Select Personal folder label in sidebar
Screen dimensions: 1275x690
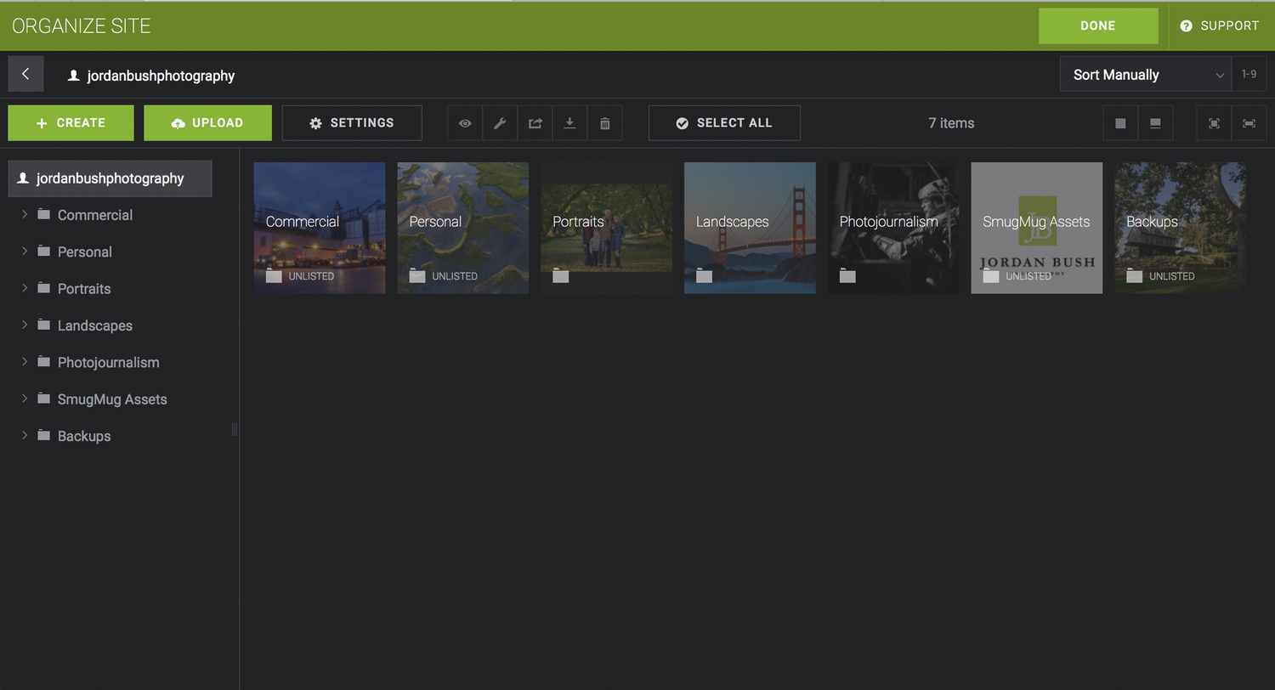(x=85, y=252)
